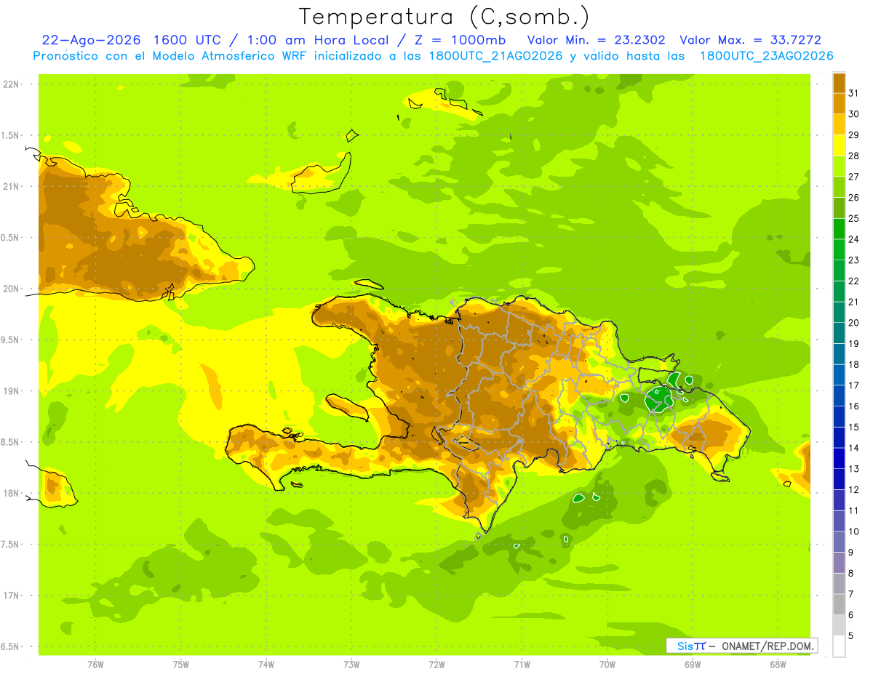Click the "72W" longitude axis label
Screen dimensions: 873x674
pyautogui.click(x=436, y=665)
